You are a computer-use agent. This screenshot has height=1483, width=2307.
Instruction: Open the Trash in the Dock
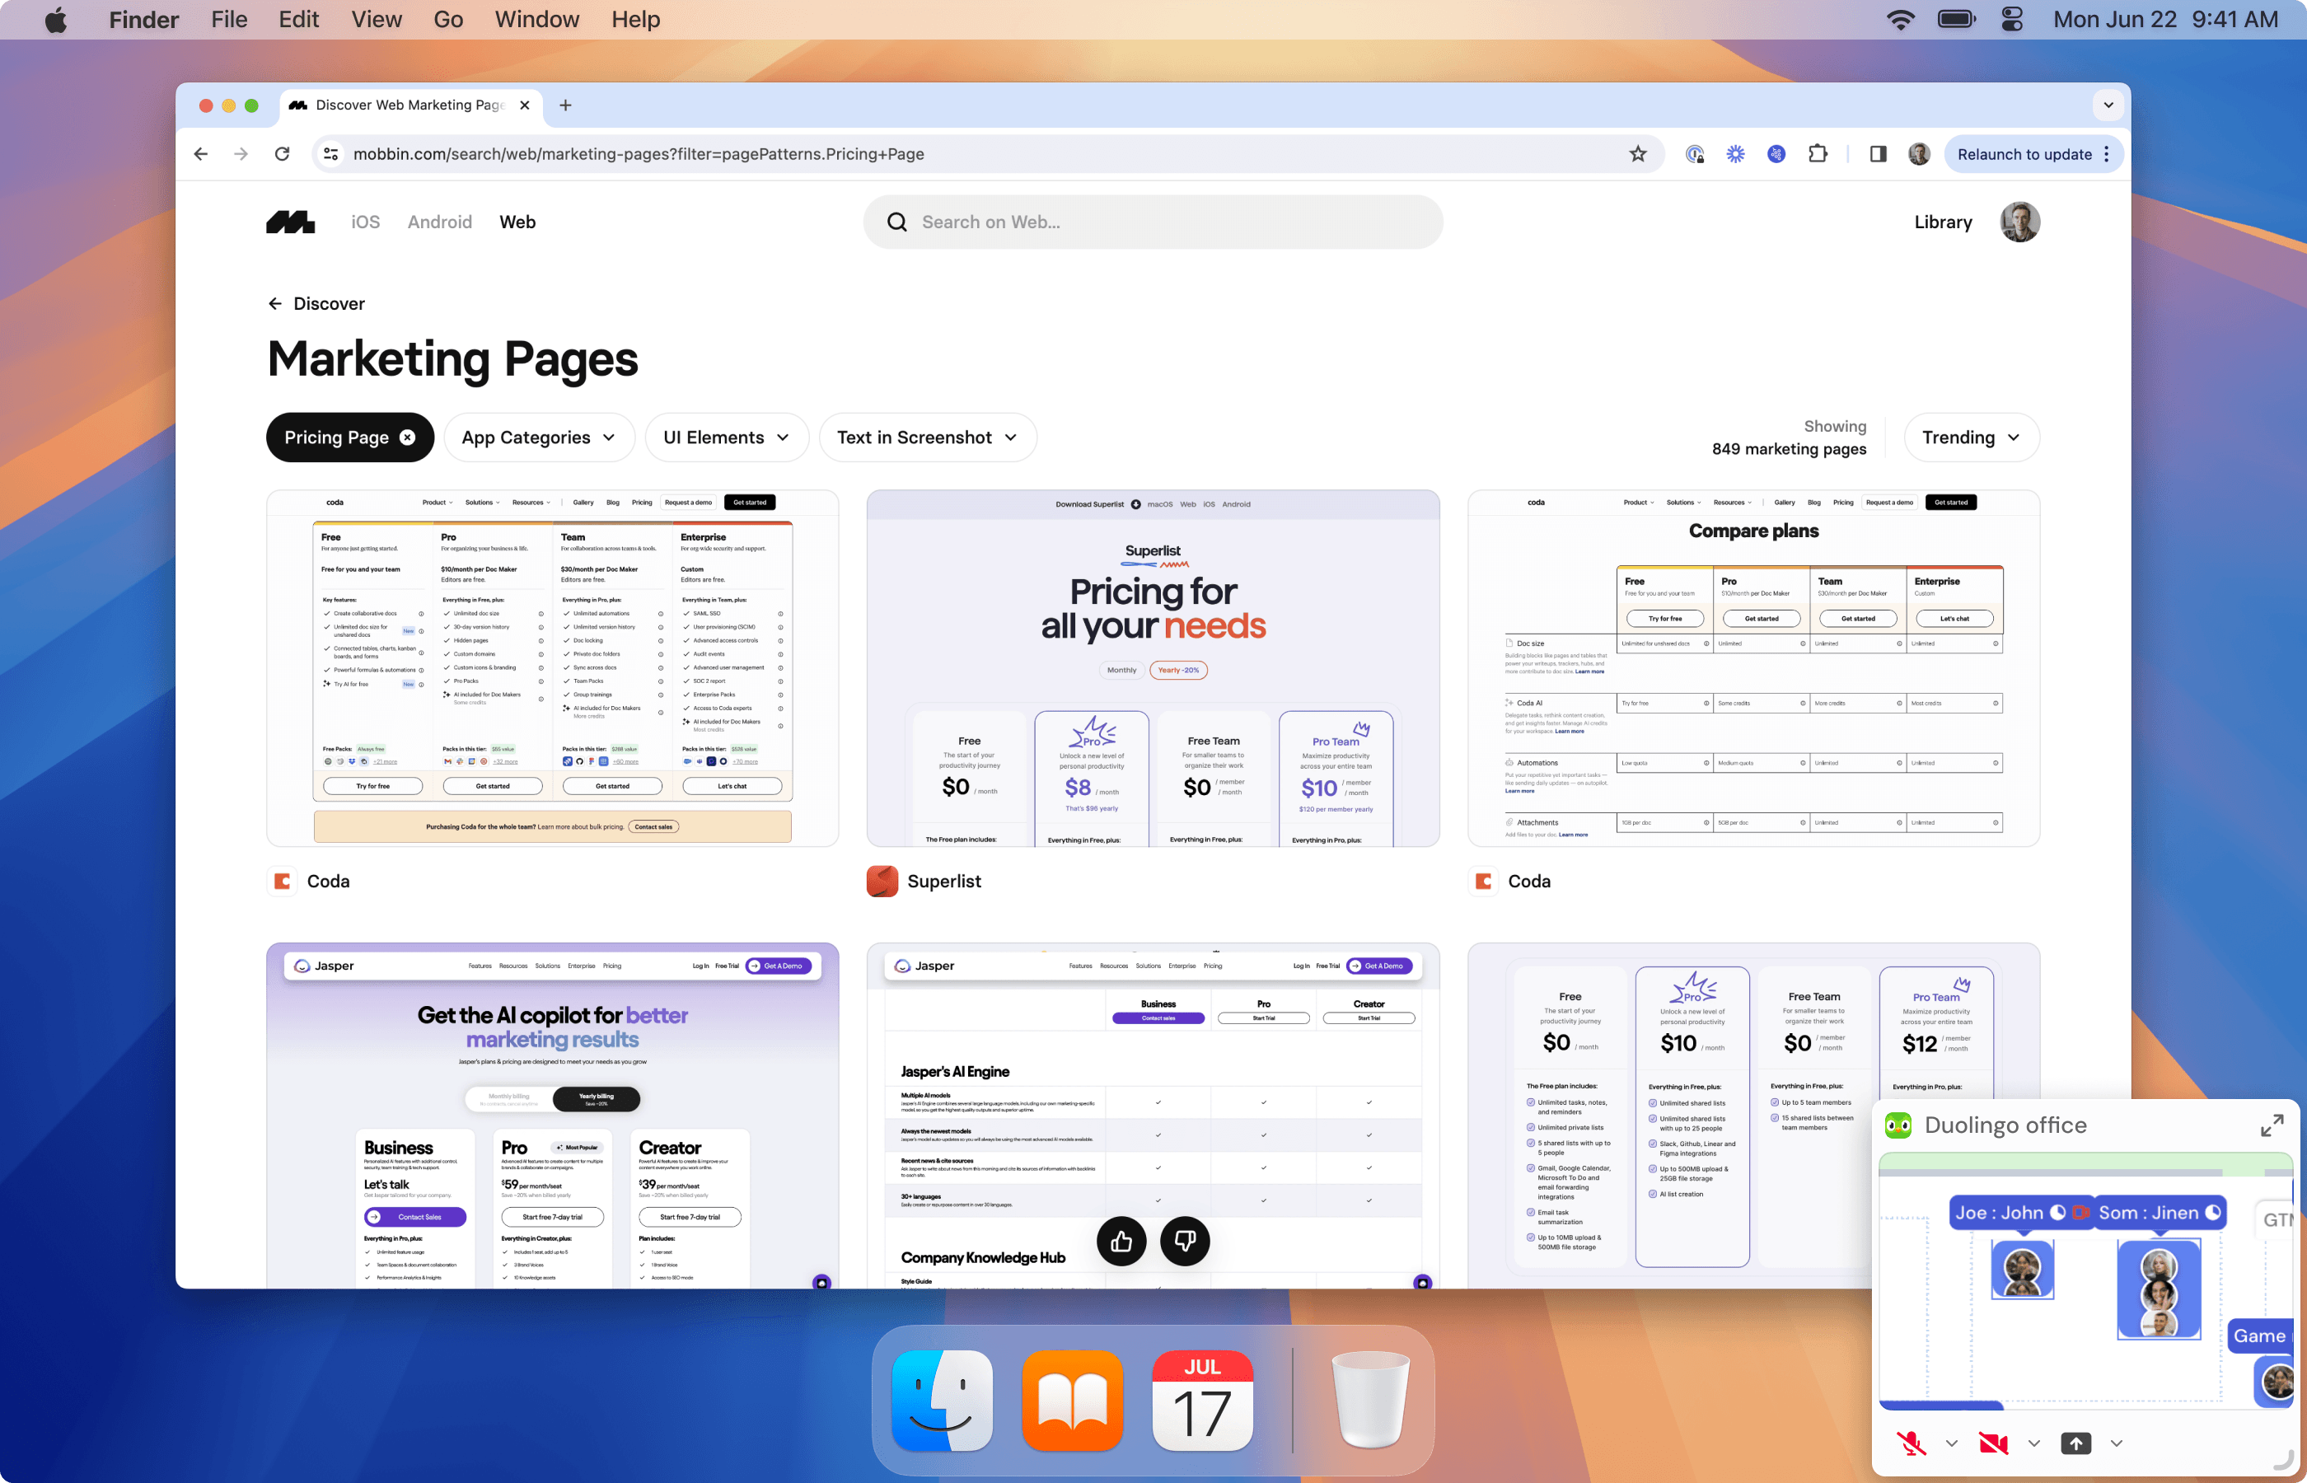[1369, 1400]
